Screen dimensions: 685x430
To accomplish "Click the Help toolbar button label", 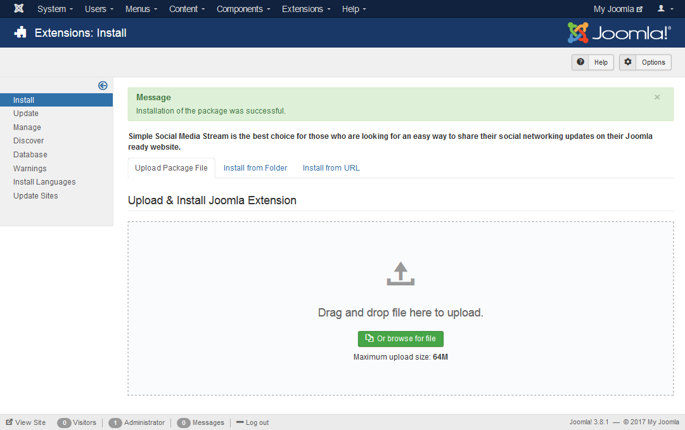I will pos(601,62).
